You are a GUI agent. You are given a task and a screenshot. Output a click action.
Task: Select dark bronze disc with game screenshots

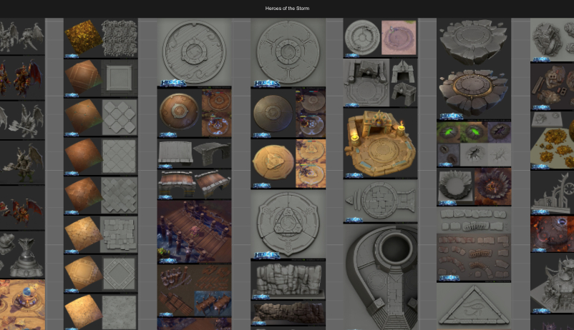click(288, 113)
